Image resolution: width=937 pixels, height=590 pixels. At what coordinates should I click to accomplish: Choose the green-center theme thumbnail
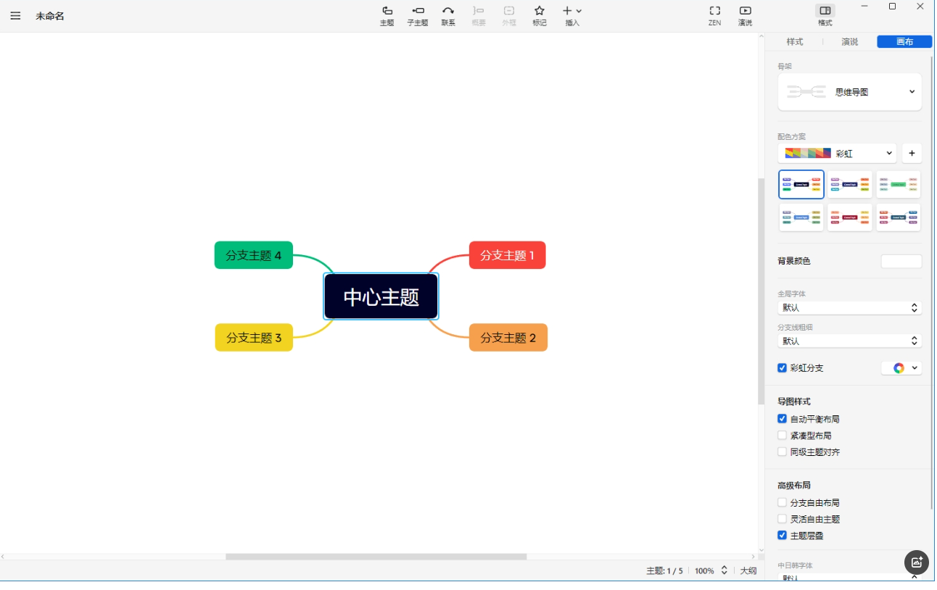click(x=899, y=184)
